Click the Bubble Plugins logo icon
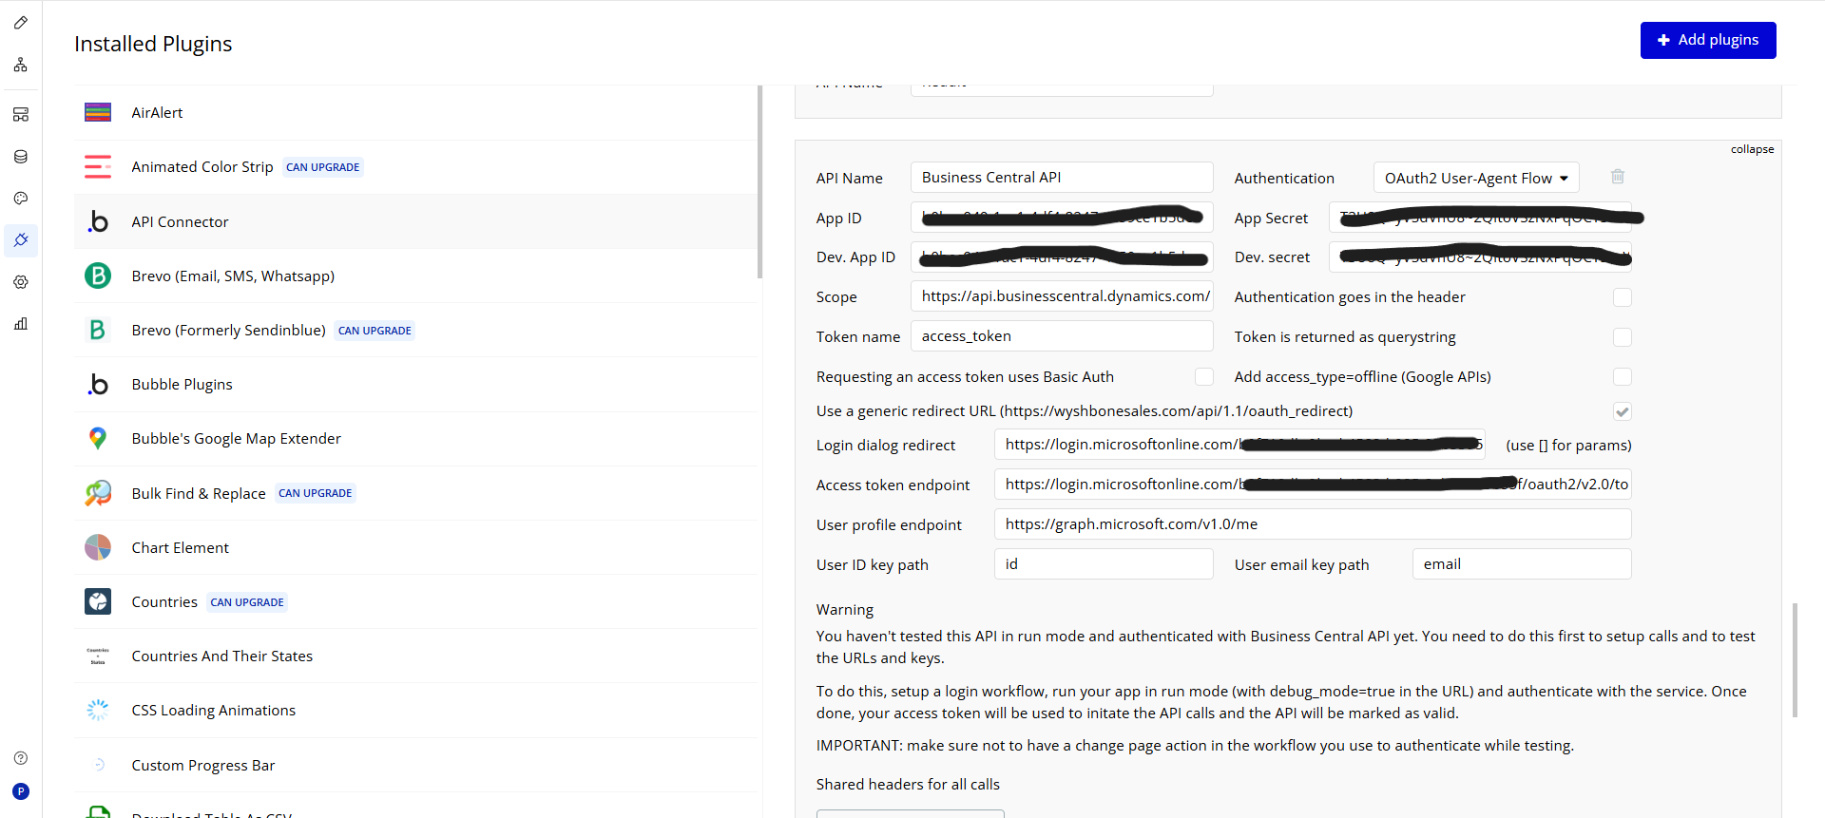 [x=98, y=384]
